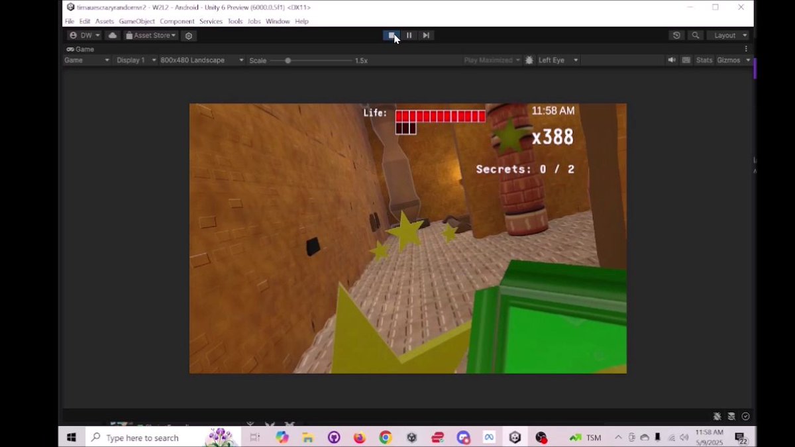
Task: Open the Asset Store
Action: [x=150, y=35]
